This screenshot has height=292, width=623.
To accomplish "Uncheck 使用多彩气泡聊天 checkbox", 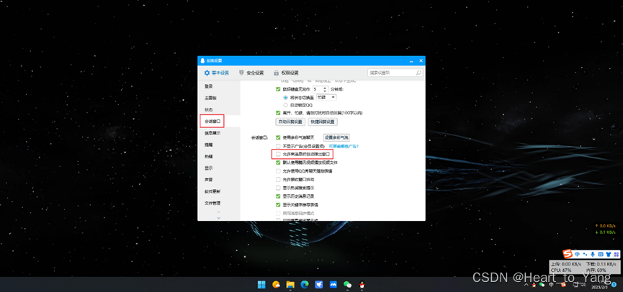I will click(278, 137).
